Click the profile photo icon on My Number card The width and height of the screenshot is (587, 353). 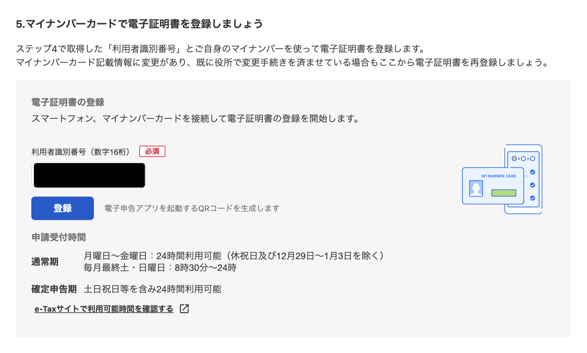tap(476, 188)
